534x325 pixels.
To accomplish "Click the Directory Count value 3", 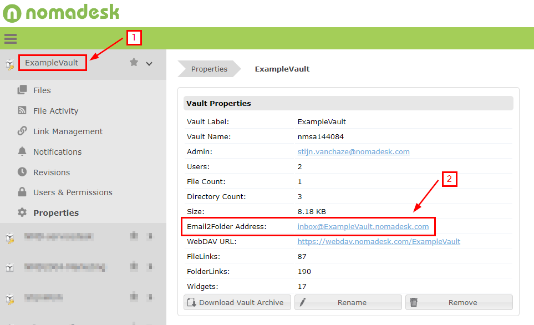I will (299, 196).
